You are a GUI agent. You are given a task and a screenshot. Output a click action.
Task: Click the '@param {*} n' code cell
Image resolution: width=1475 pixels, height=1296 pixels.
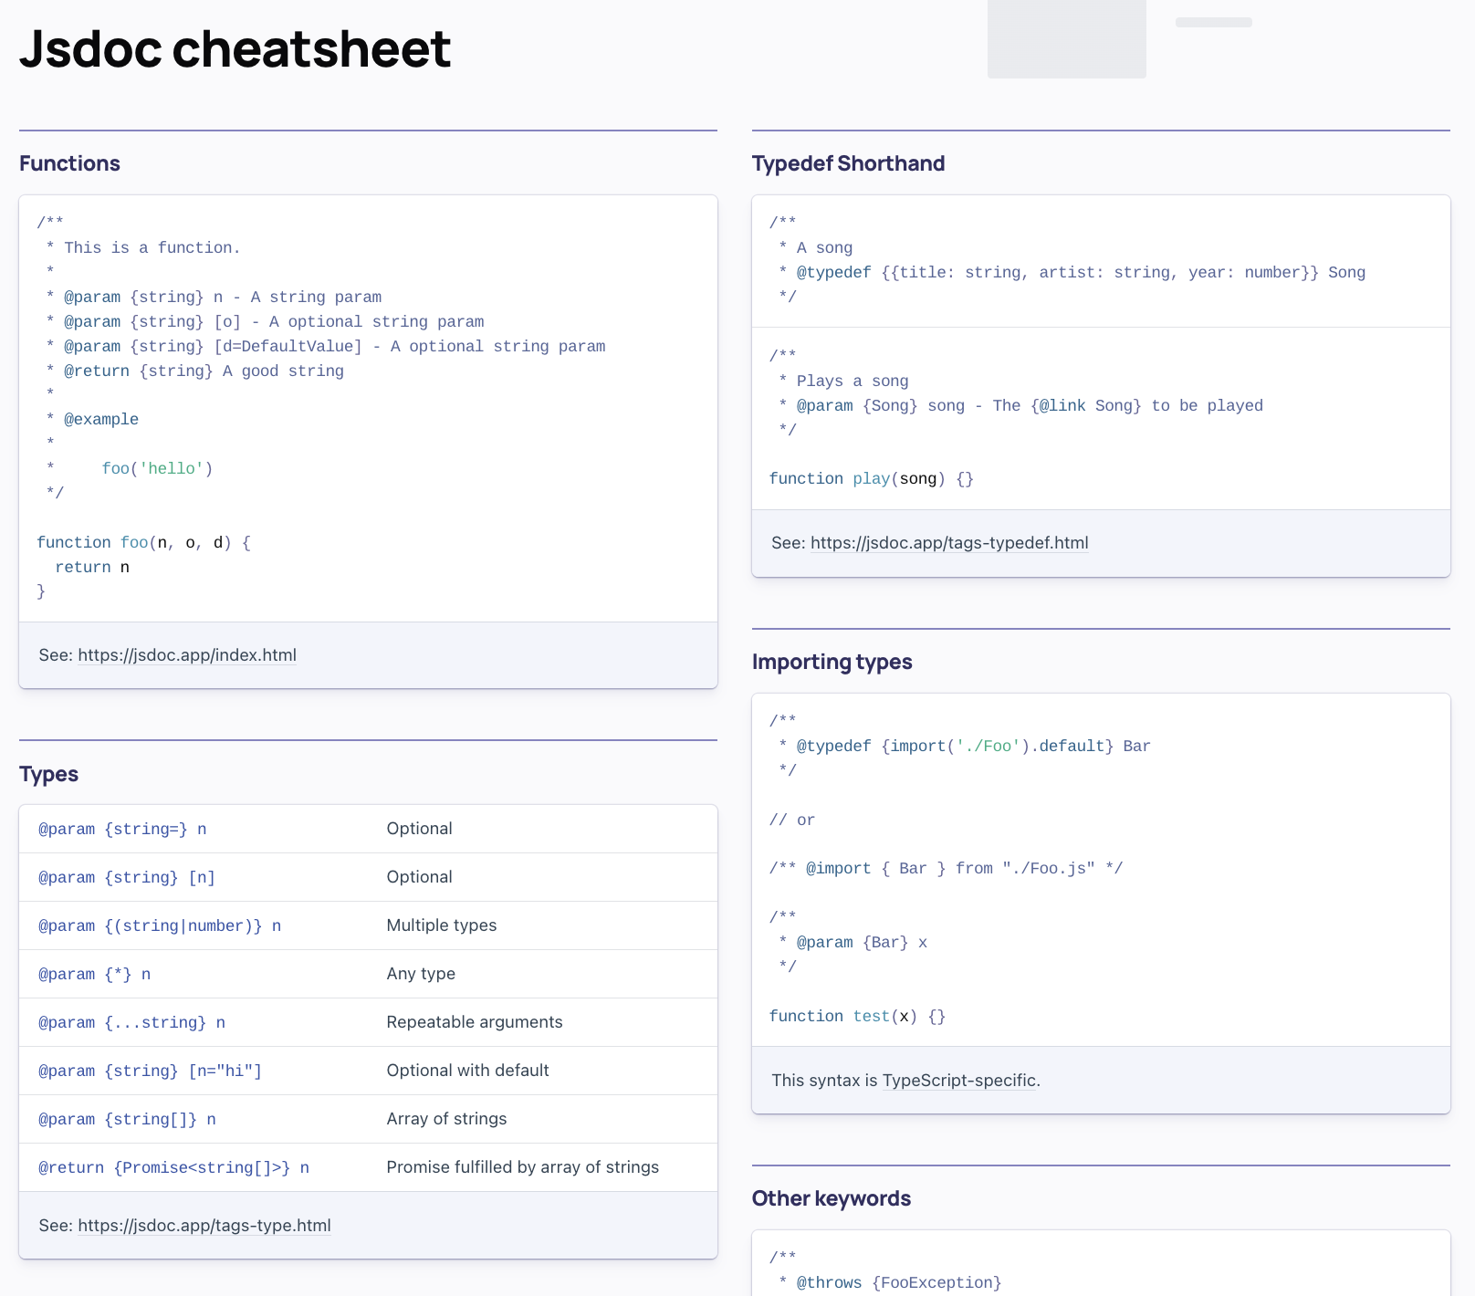(x=95, y=974)
